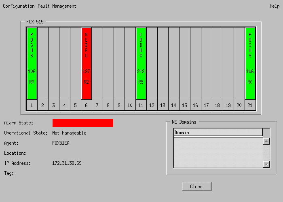Click the empty slot above number 3
Screen dimensions: 283x202
tap(54, 63)
